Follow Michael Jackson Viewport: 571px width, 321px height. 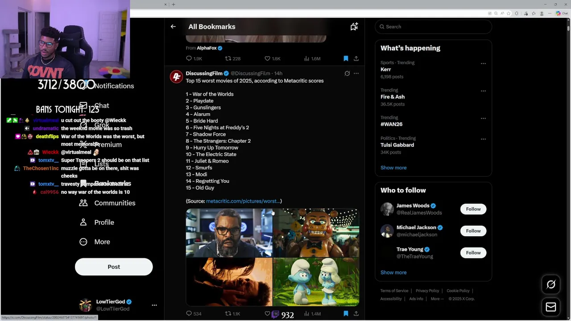pos(473,231)
